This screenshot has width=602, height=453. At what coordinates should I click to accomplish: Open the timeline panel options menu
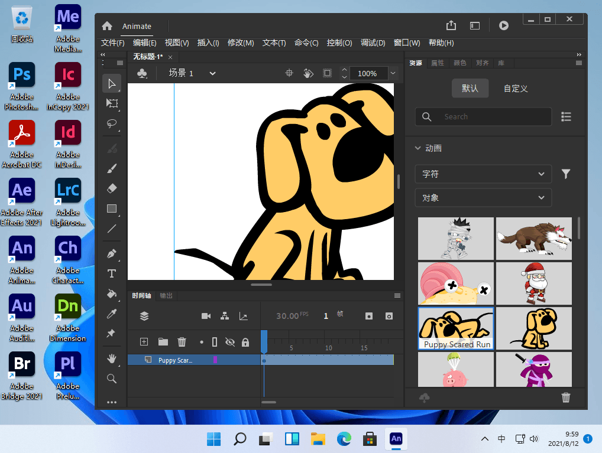pyautogui.click(x=397, y=296)
